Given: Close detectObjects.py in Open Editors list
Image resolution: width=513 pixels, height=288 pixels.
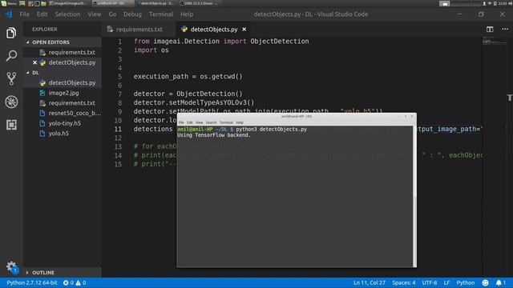Looking at the screenshot, I should point(34,62).
